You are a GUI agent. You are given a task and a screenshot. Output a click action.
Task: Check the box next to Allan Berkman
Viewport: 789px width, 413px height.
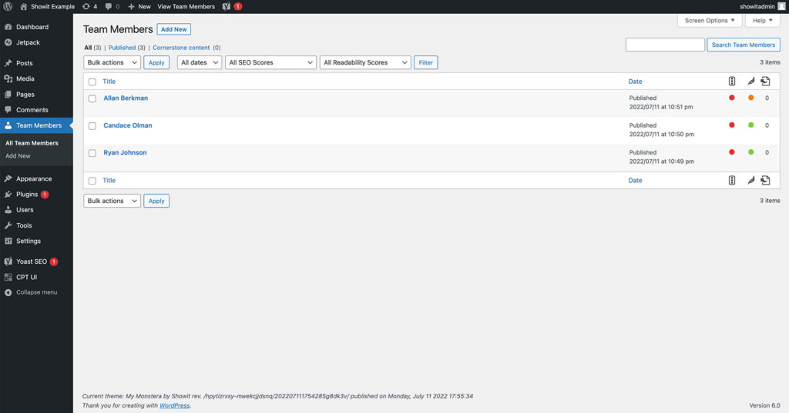click(92, 98)
